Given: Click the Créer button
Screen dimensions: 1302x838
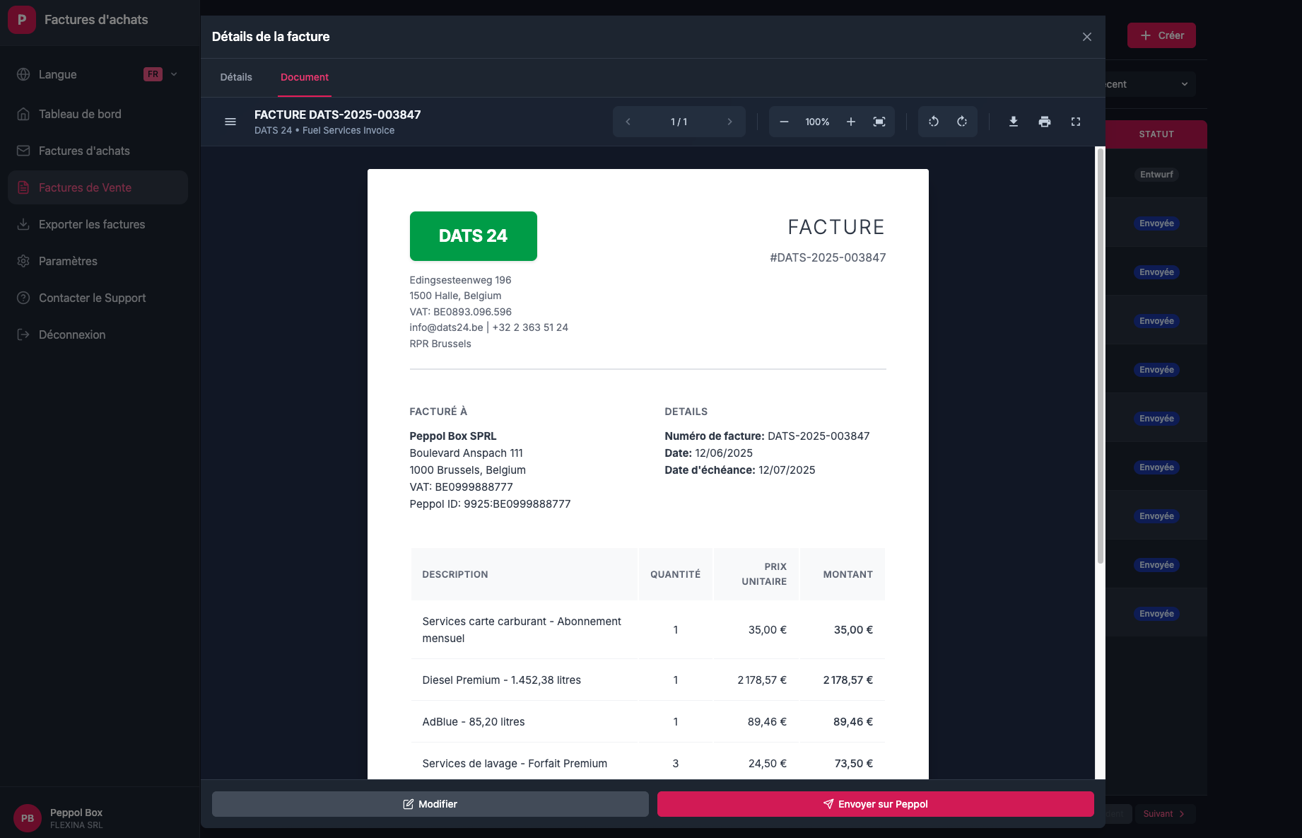Looking at the screenshot, I should 1161,35.
